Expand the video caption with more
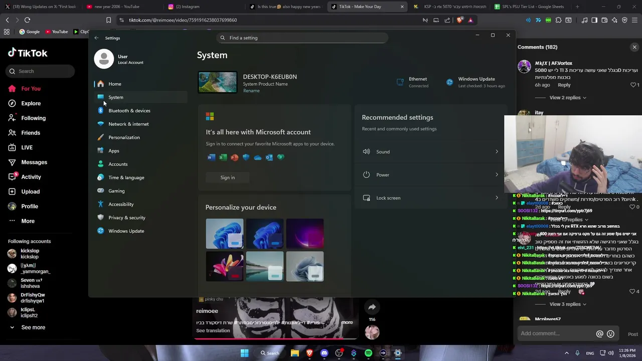The height and width of the screenshot is (361, 642). 347,322
